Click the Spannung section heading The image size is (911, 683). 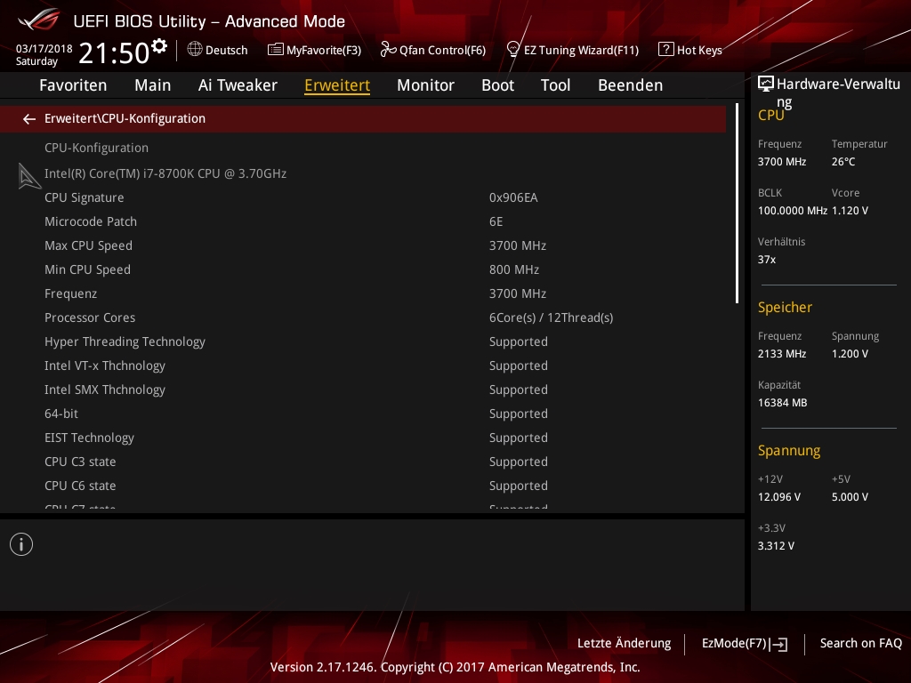[x=789, y=451]
